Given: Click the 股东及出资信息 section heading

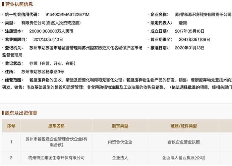Looking at the screenshot, I should 21,113.
